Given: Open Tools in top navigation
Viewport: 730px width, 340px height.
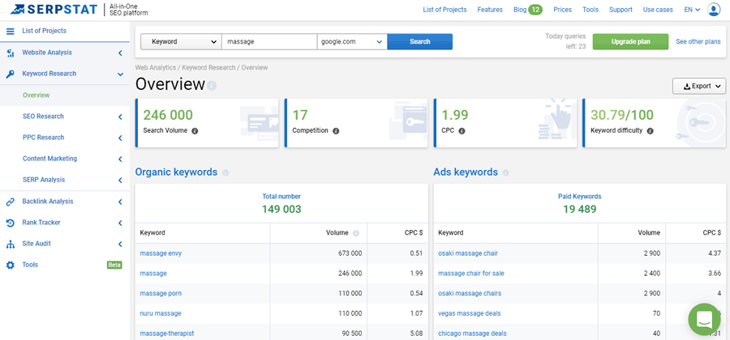Looking at the screenshot, I should (x=590, y=9).
